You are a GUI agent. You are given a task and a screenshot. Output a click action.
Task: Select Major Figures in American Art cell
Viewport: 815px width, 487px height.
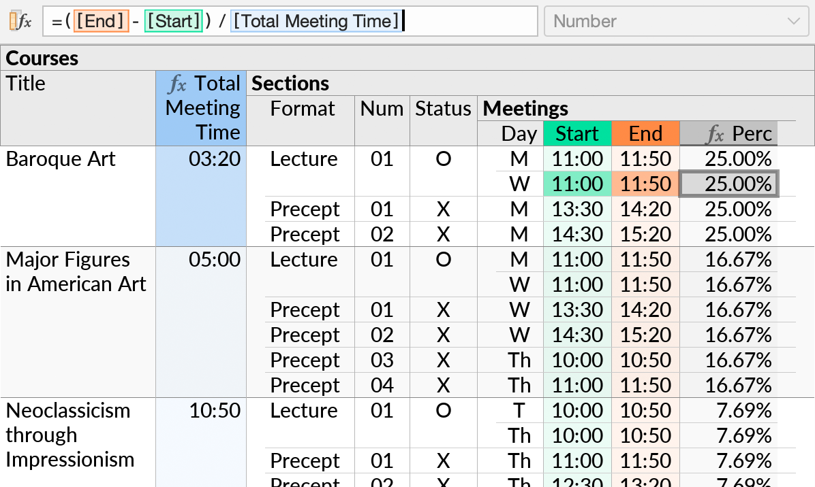pos(76,271)
